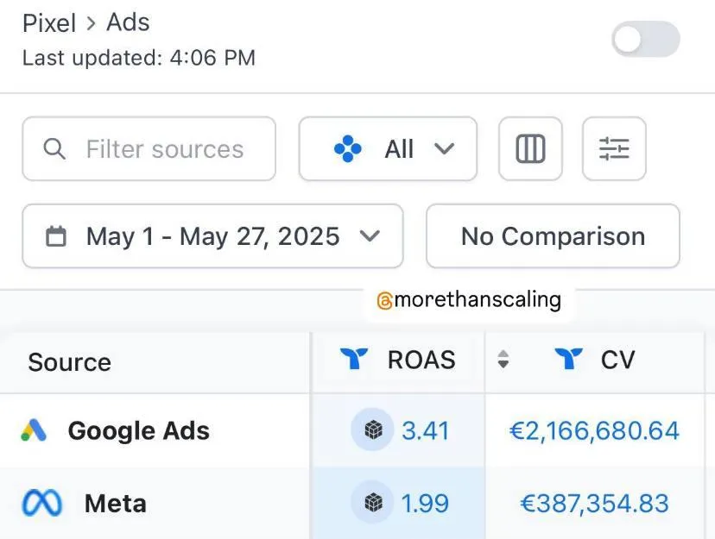This screenshot has width=715, height=539.
Task: Click the No Comparison button
Action: (x=554, y=236)
